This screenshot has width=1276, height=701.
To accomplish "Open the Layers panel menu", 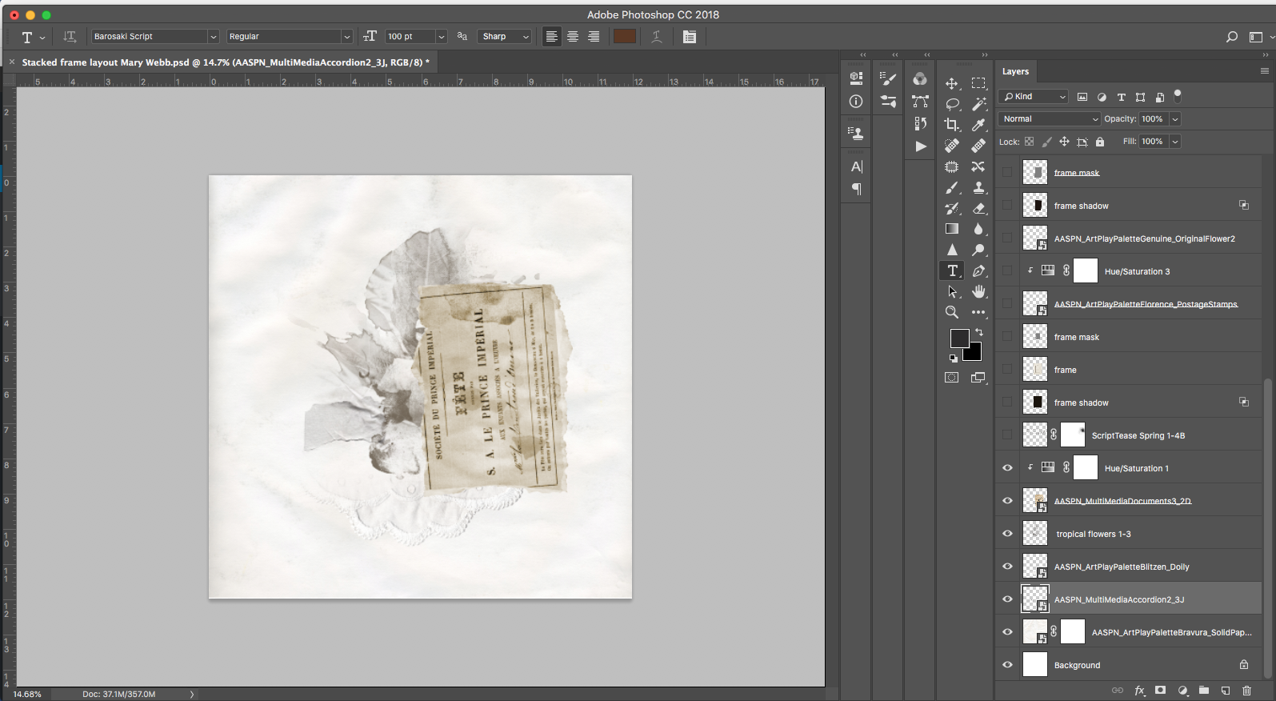I will 1265,71.
